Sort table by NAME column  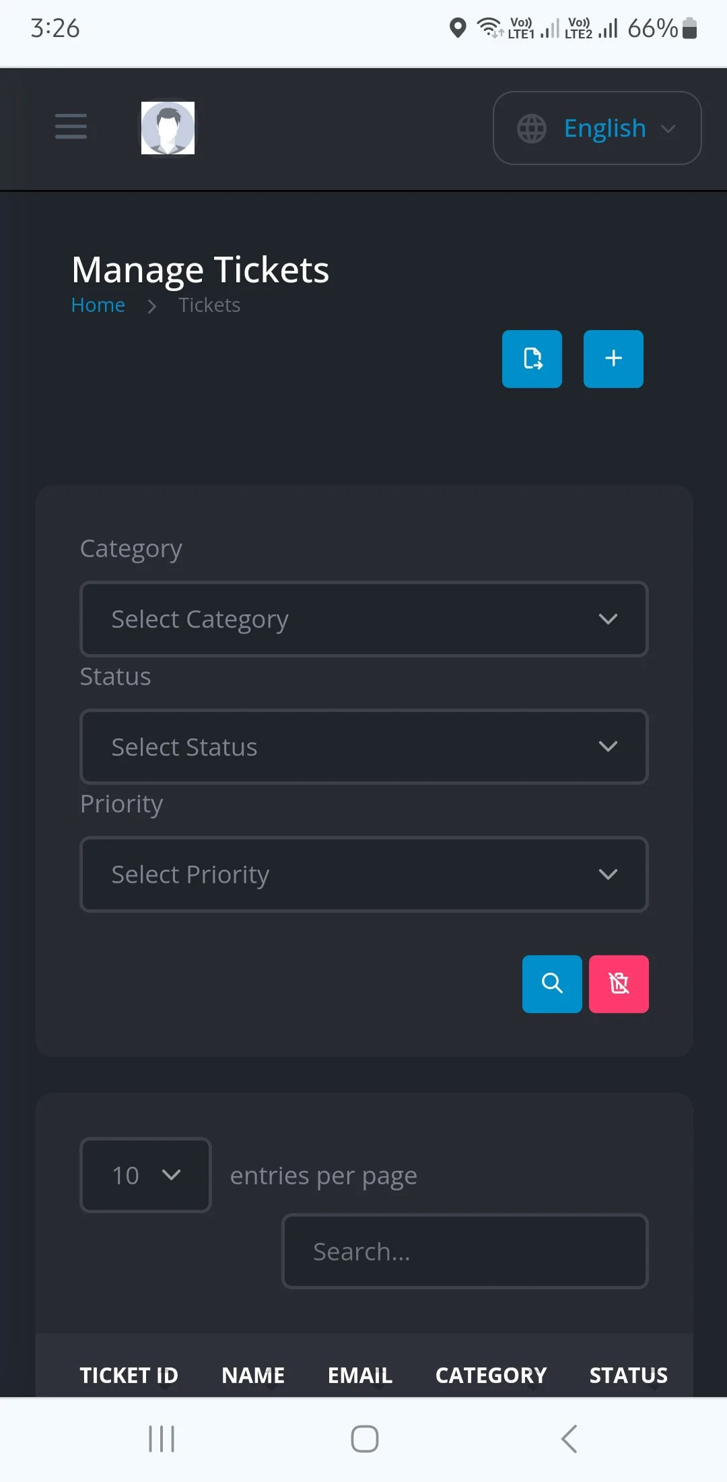[x=253, y=1375]
